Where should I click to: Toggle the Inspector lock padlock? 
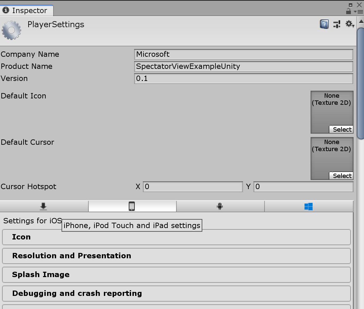349,10
